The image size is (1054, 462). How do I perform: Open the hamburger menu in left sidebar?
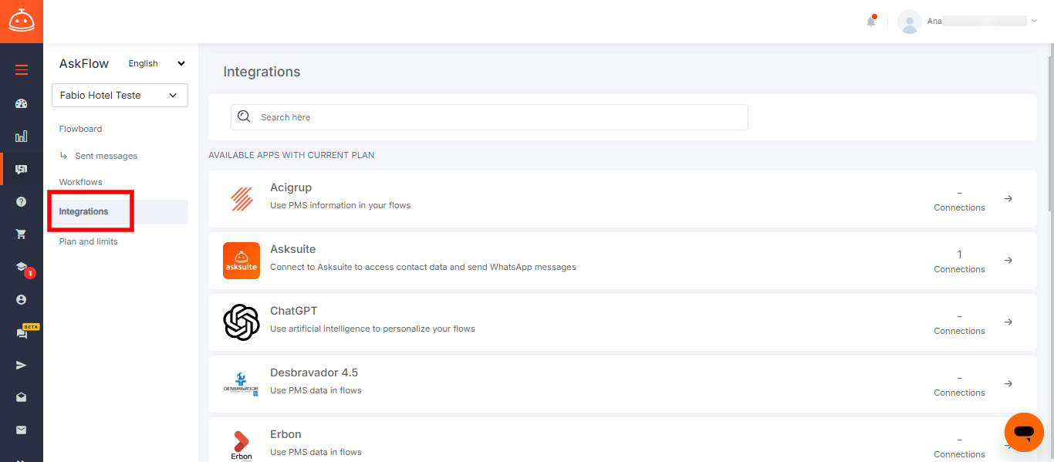click(x=22, y=70)
